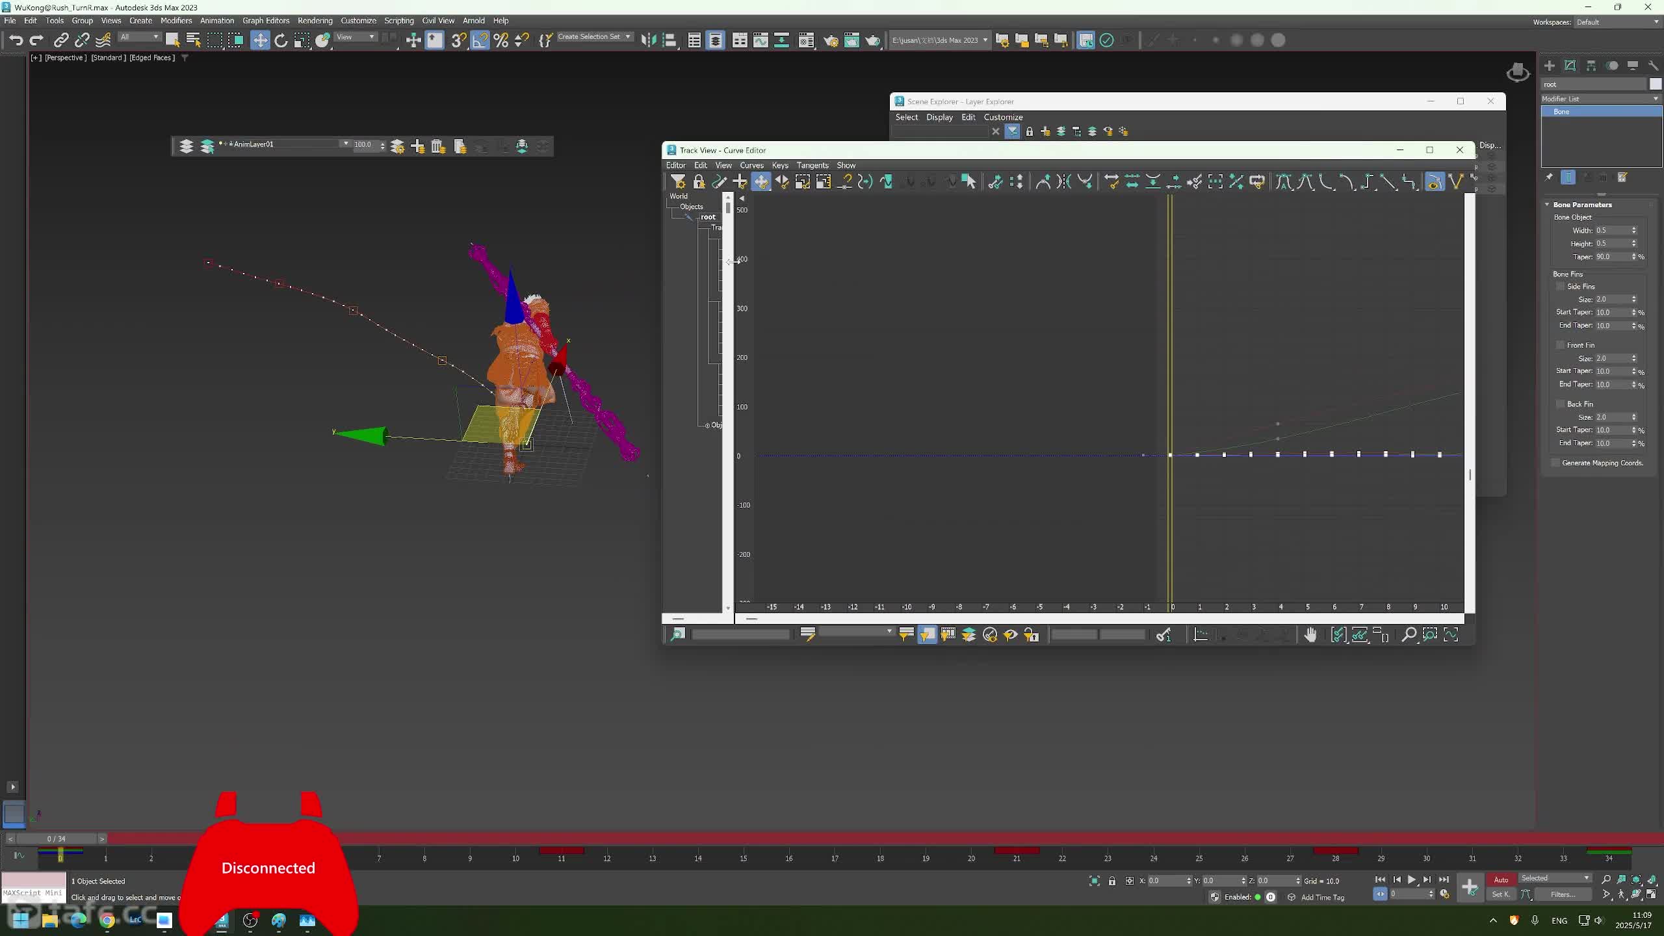Open the Hierarchy tab in Command Panel
This screenshot has width=1664, height=936.
(1591, 66)
